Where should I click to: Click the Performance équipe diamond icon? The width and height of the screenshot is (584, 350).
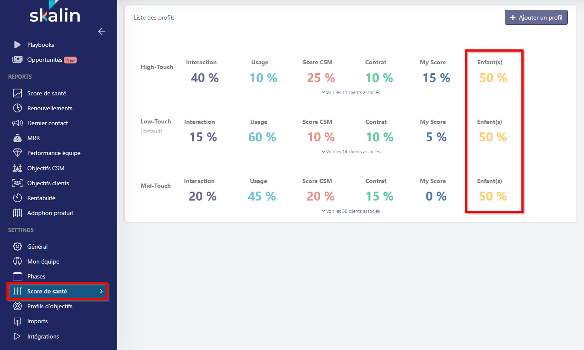(x=17, y=153)
